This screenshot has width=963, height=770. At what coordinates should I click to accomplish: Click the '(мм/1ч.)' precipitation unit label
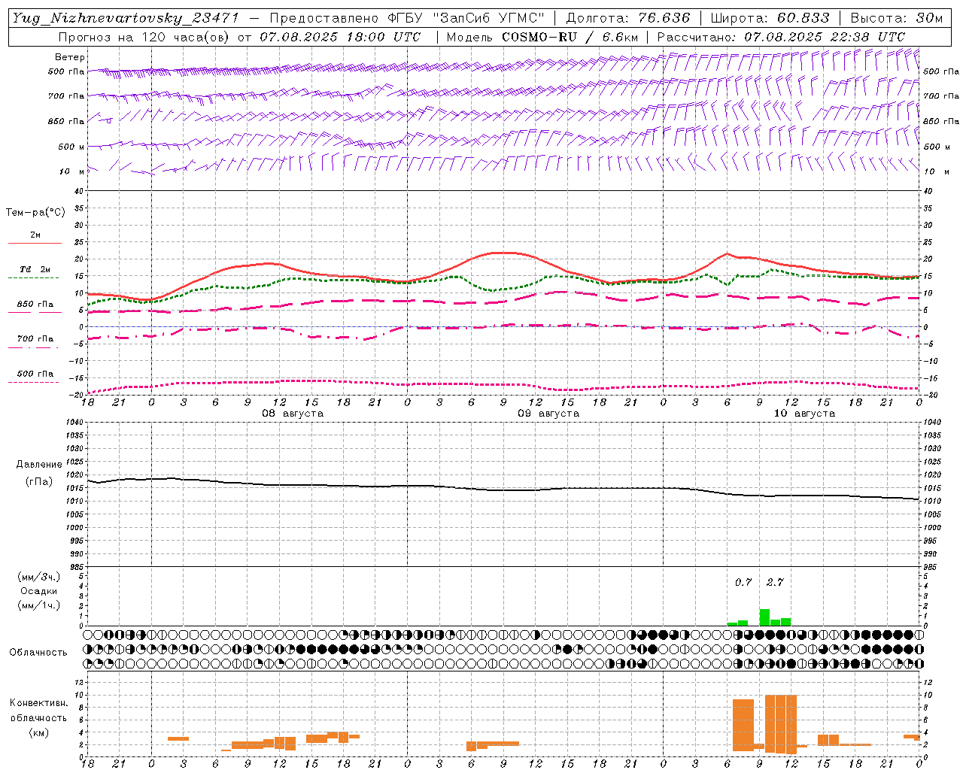(x=39, y=605)
